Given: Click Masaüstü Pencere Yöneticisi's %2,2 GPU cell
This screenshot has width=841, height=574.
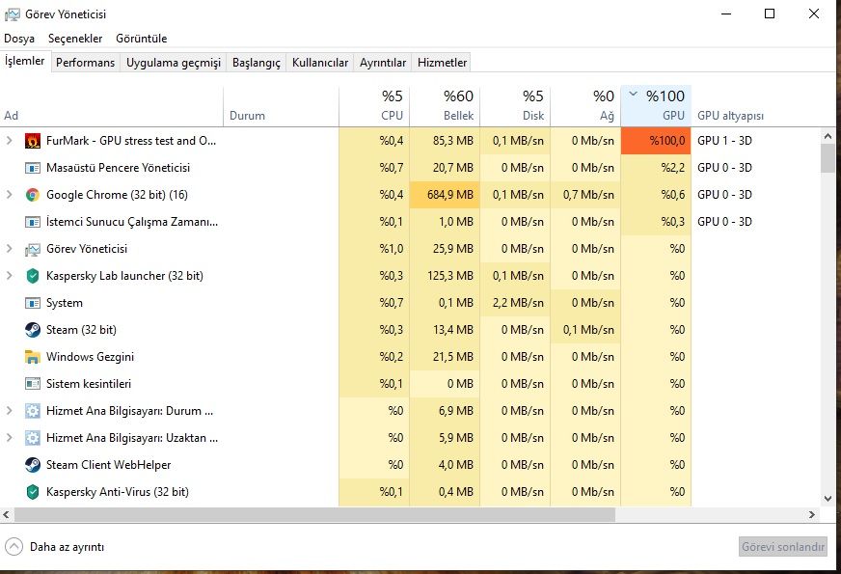Looking at the screenshot, I should point(656,168).
